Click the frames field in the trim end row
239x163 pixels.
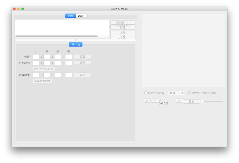pyautogui.click(x=69, y=75)
